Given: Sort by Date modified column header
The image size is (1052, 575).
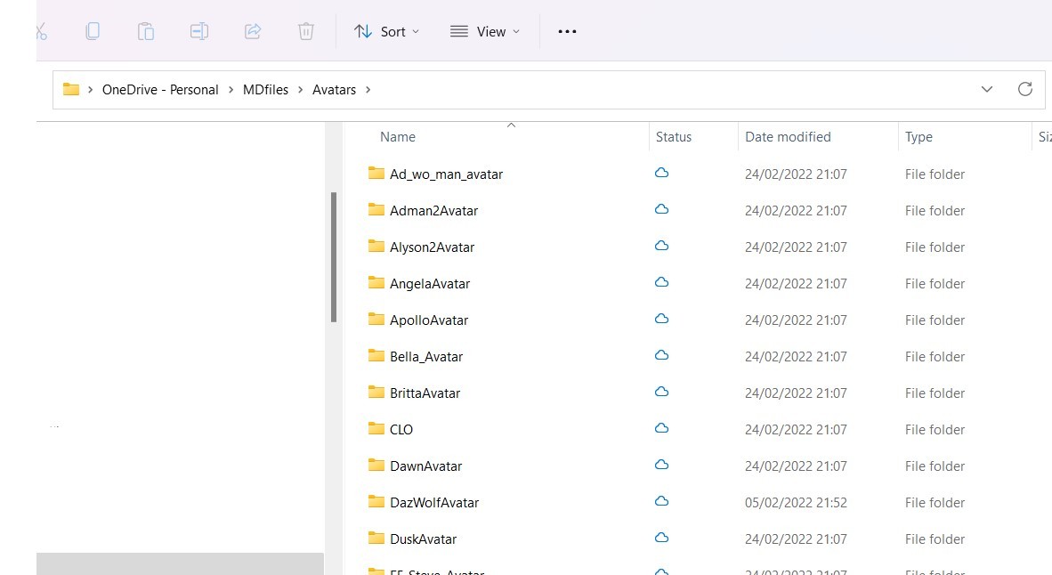Looking at the screenshot, I should pyautogui.click(x=788, y=137).
